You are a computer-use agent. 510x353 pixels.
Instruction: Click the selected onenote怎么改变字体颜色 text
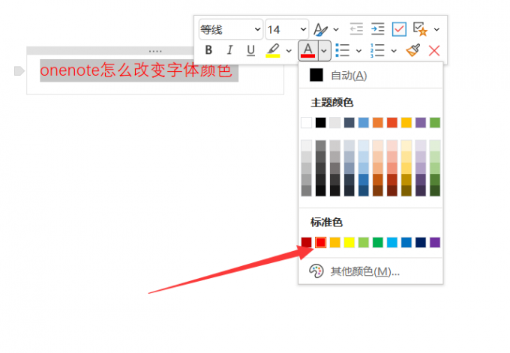(x=136, y=70)
